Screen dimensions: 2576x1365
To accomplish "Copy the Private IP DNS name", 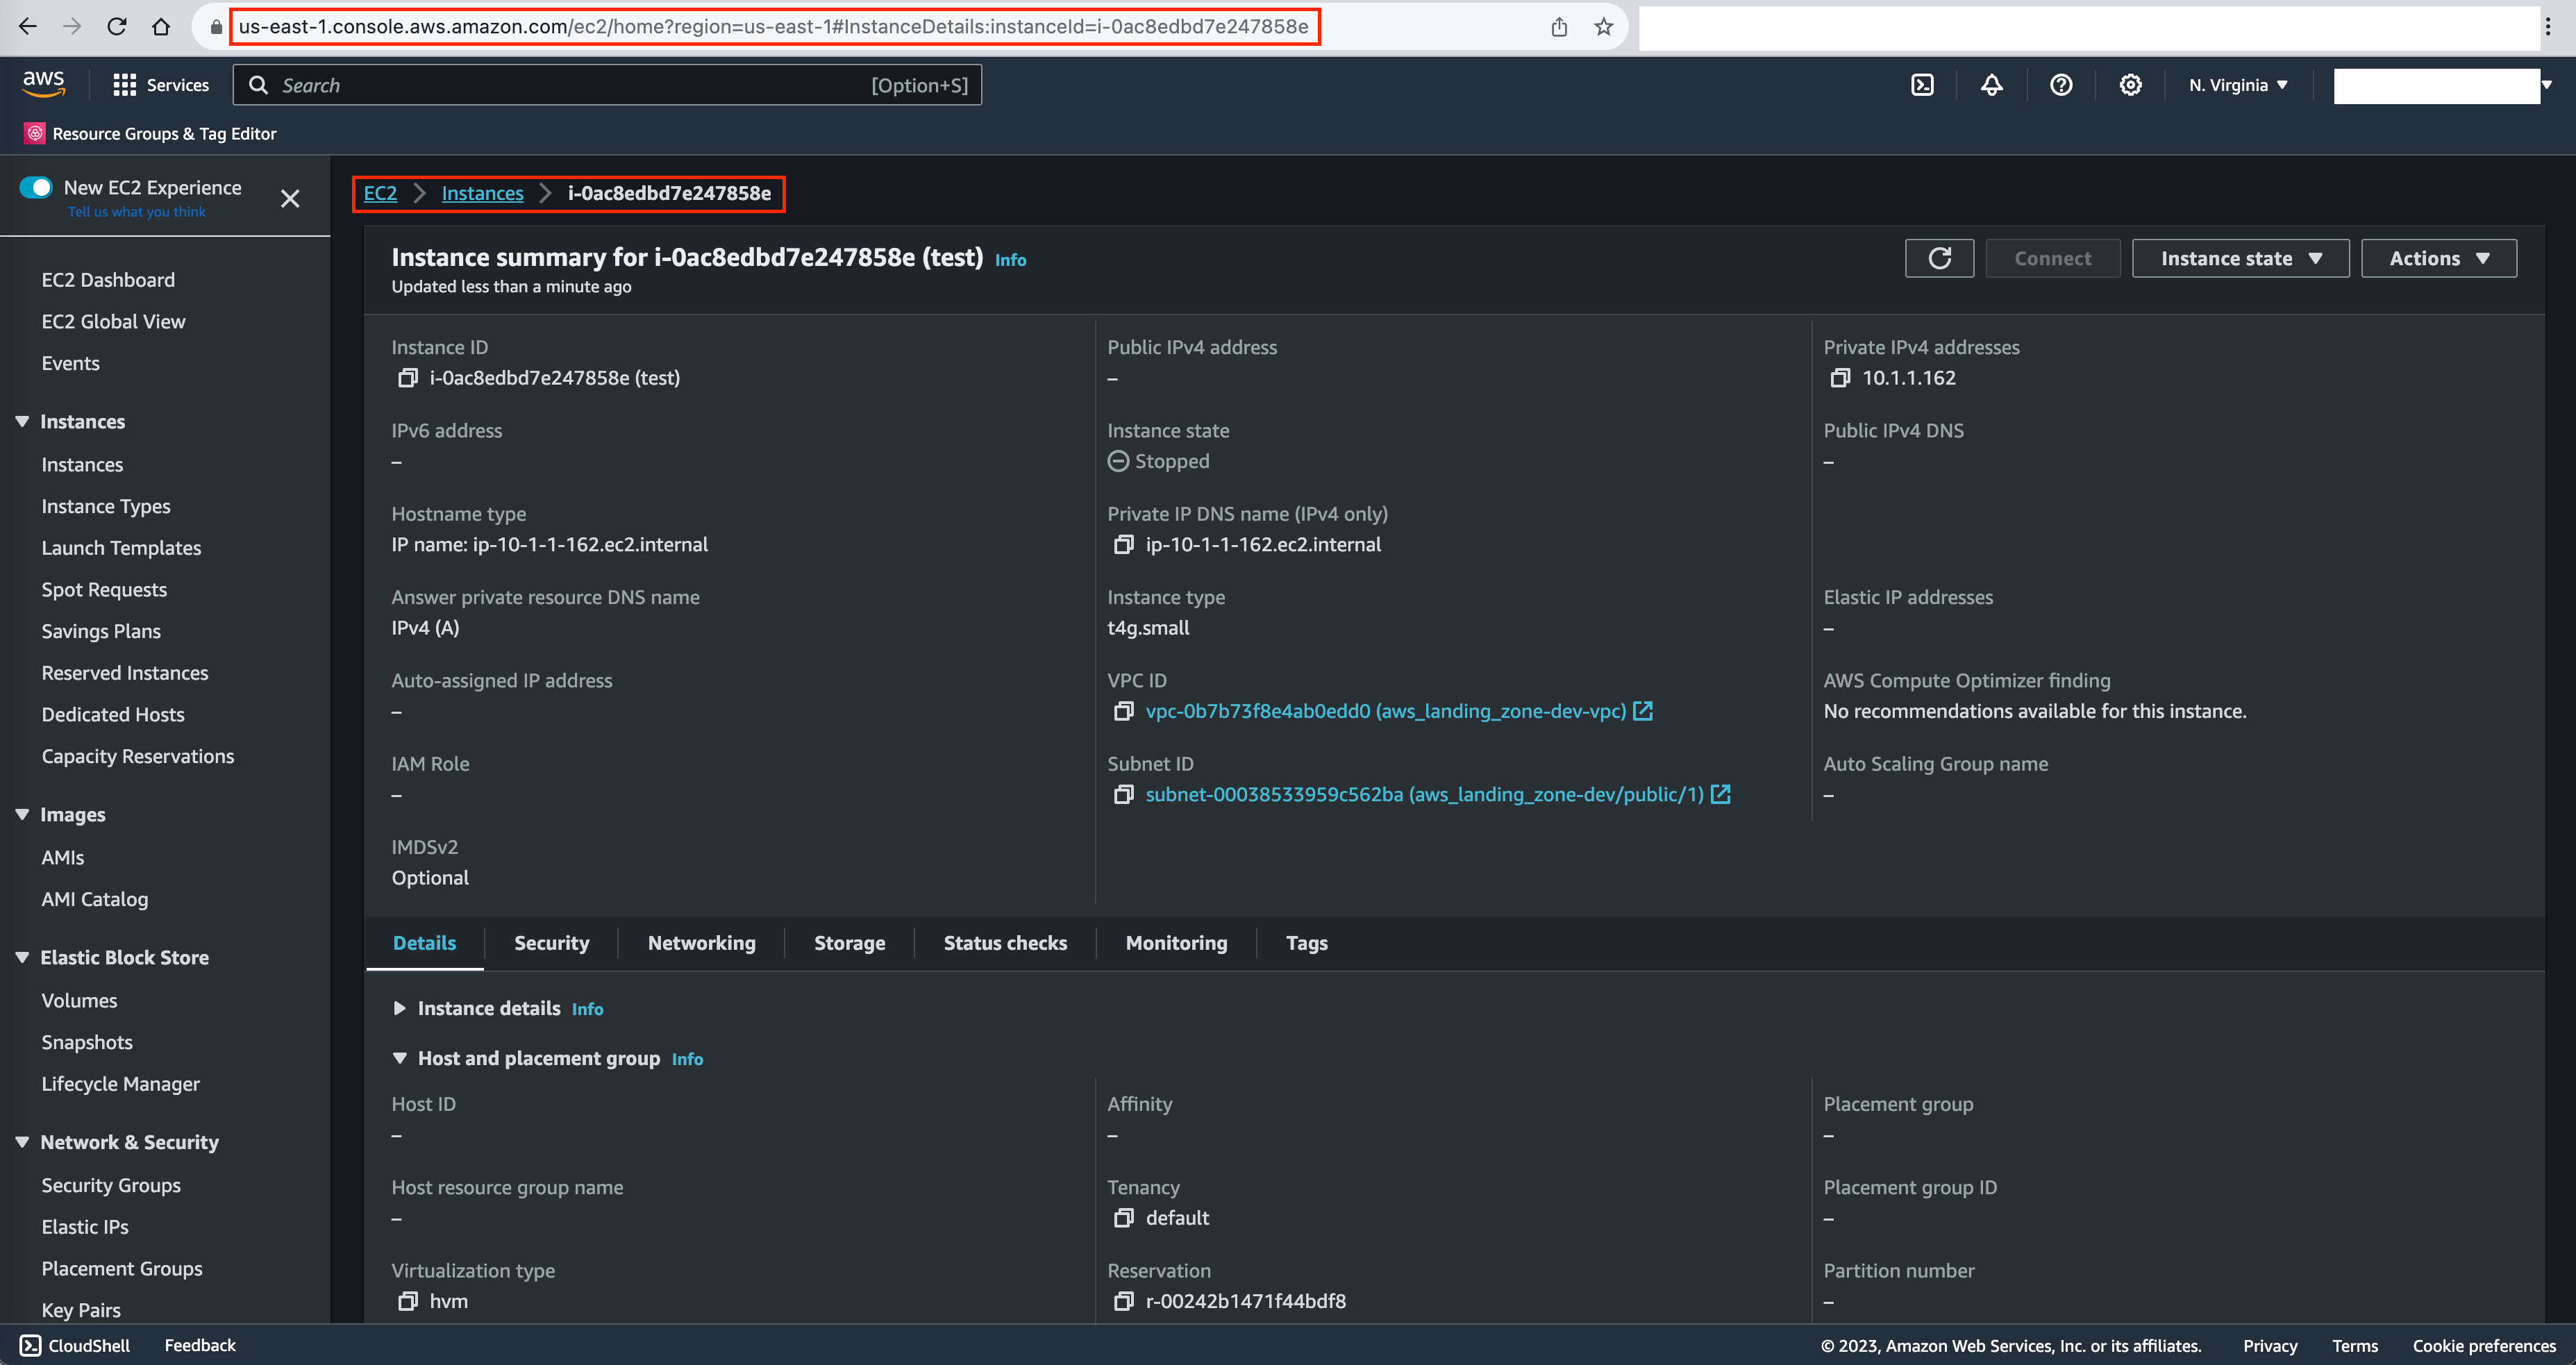I will [1123, 545].
